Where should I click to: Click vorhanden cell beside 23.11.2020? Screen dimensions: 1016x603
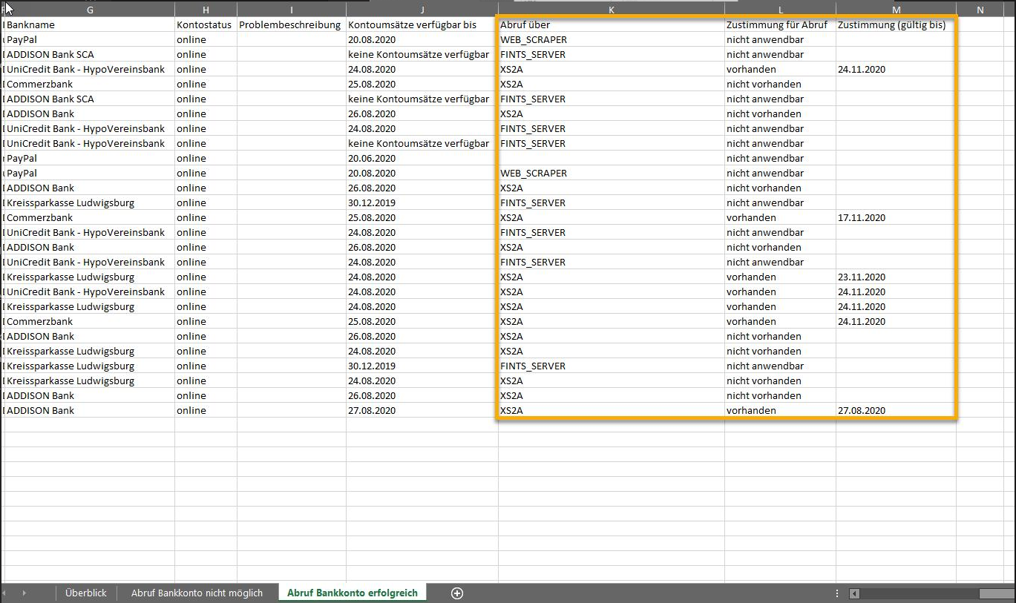click(x=780, y=277)
